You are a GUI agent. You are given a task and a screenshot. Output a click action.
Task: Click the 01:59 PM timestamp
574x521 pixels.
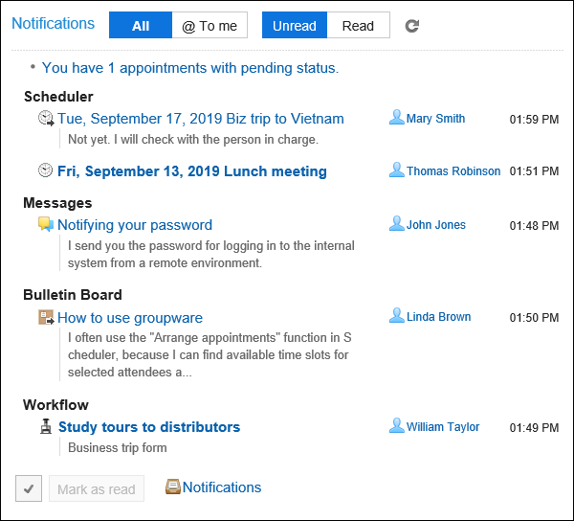(534, 120)
